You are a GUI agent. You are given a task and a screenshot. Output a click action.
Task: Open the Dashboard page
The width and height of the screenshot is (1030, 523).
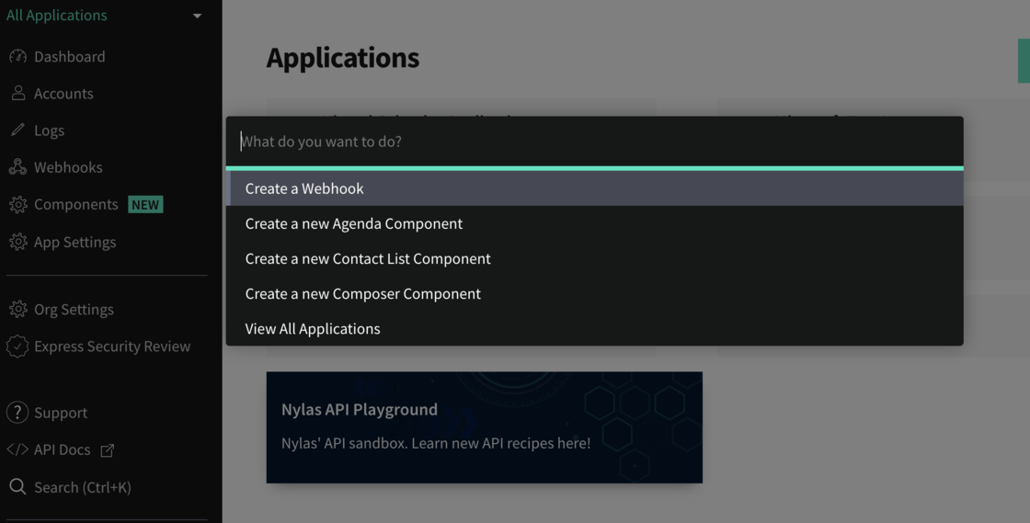click(70, 56)
